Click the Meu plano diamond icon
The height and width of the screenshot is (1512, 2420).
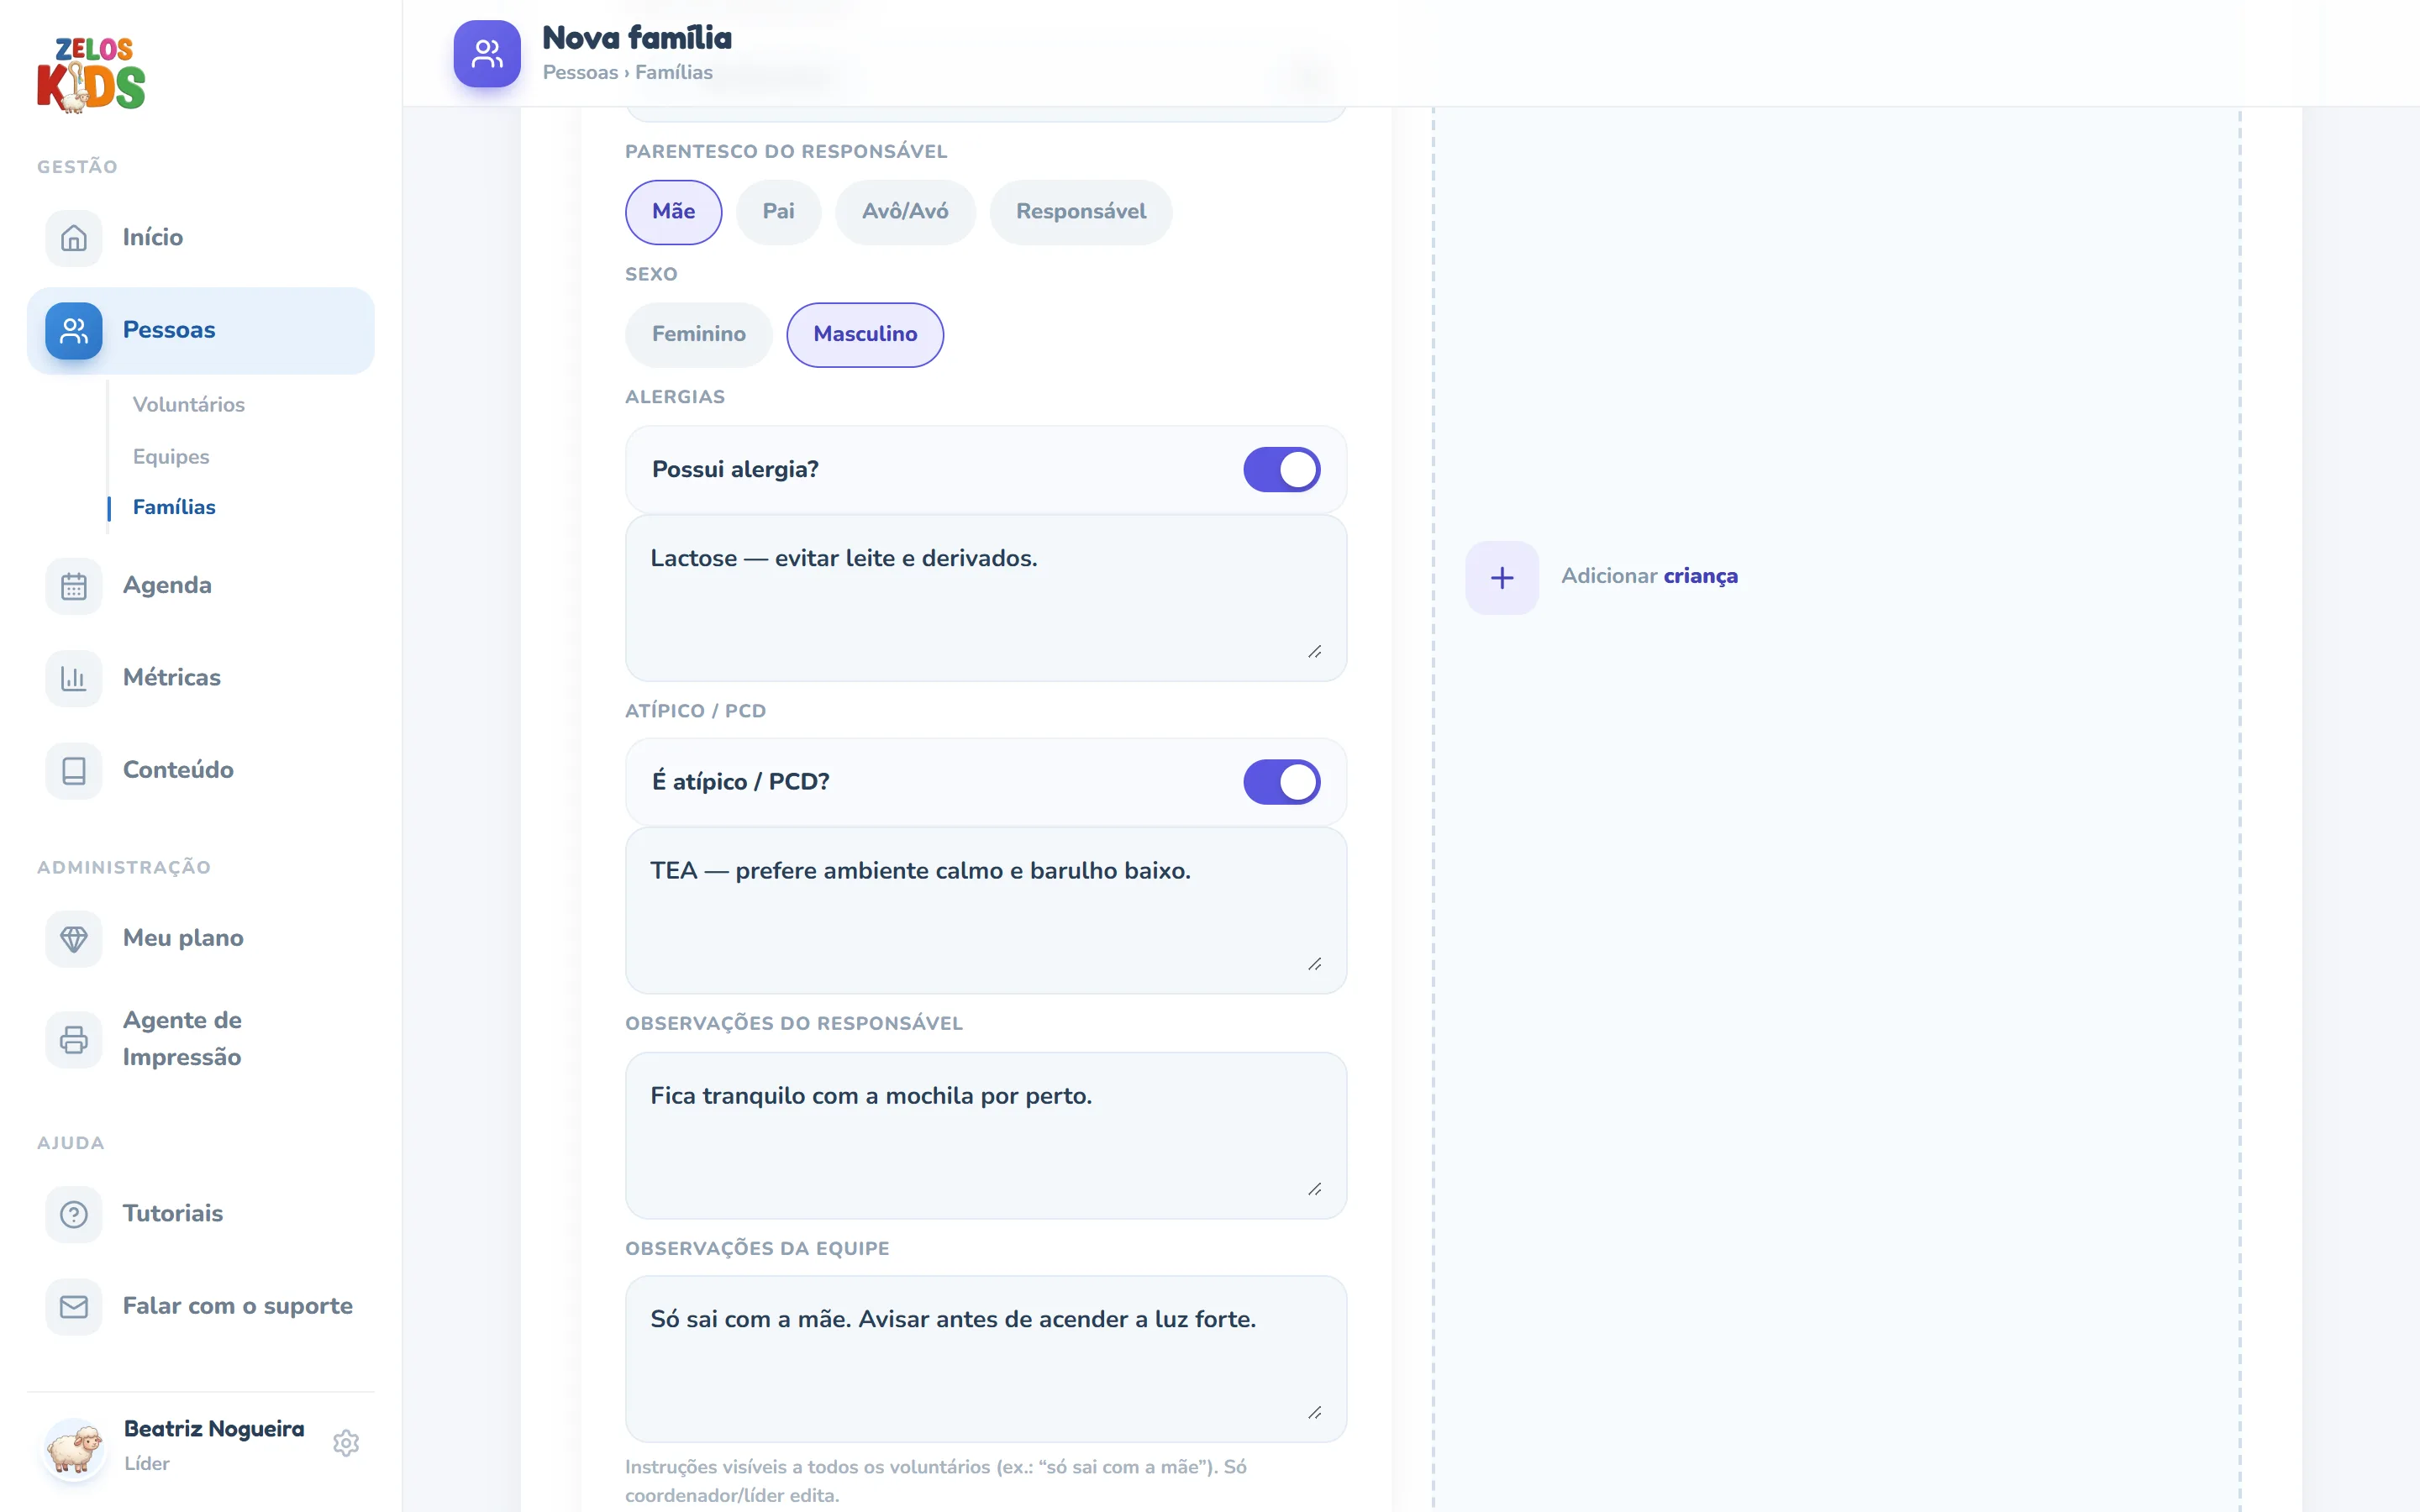click(x=73, y=938)
